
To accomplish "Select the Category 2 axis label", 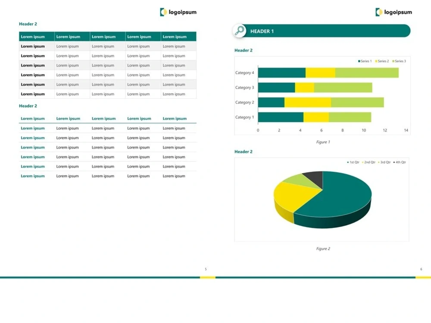I will [x=245, y=102].
